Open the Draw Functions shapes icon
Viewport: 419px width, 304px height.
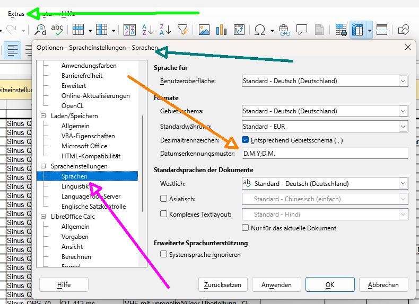pos(404,30)
